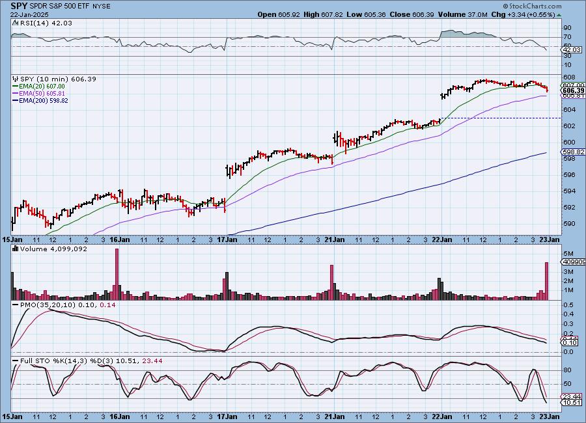586x423 pixels.
Task: Click the Volume 4,099,092 panel label
Action: click(x=53, y=249)
